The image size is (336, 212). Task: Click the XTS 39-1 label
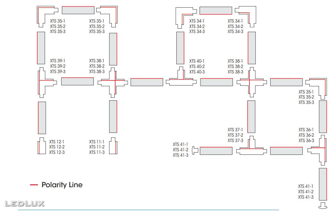click(x=58, y=61)
